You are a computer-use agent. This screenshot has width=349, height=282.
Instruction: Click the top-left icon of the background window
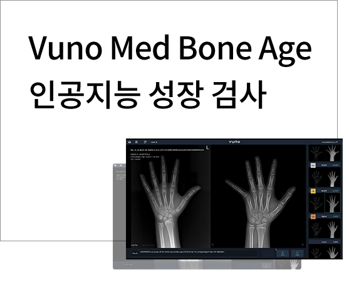click(x=115, y=165)
